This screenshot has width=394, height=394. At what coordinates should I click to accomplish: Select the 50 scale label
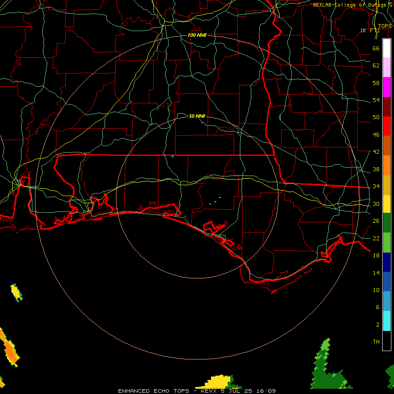tap(376, 117)
